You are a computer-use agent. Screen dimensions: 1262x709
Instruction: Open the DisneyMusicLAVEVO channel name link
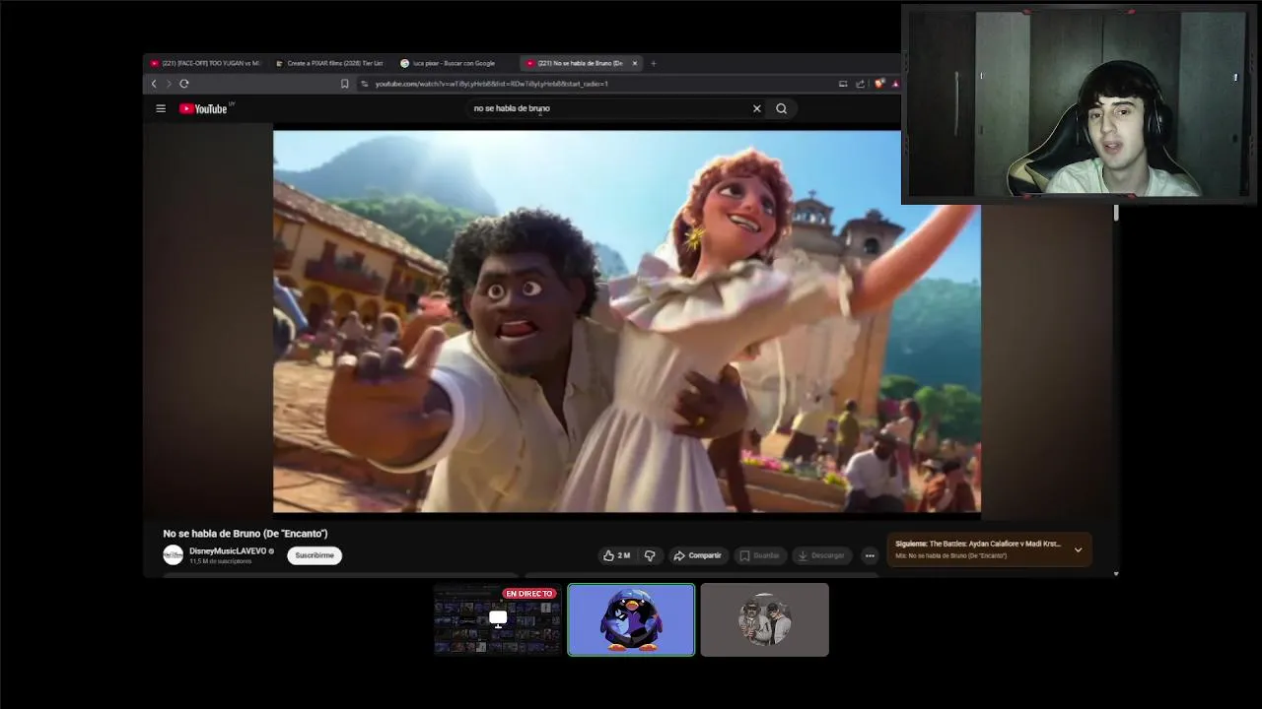click(228, 550)
